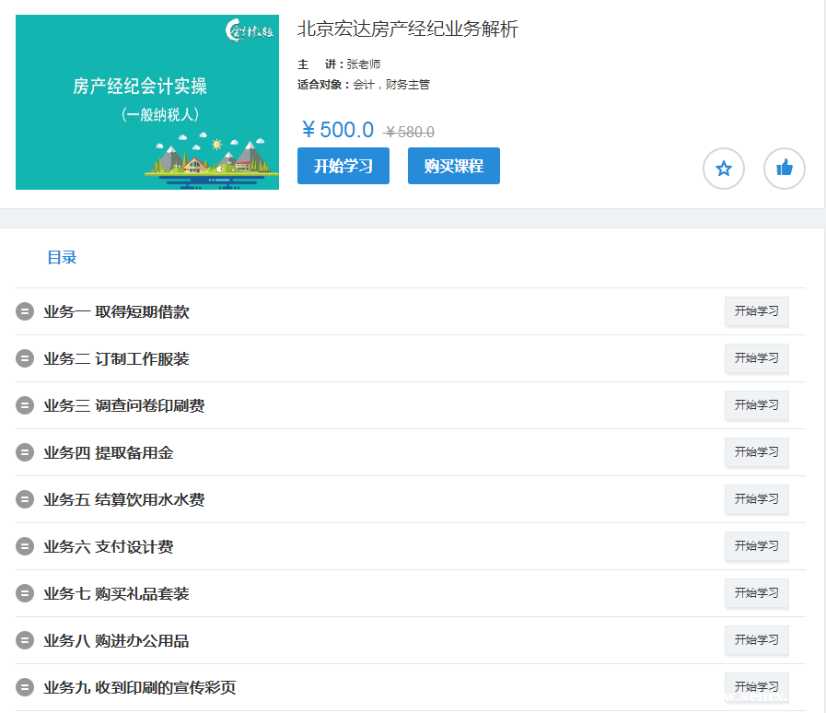Click the round icon beside 业务七 购买礼品套装
The height and width of the screenshot is (713, 826).
[x=25, y=593]
